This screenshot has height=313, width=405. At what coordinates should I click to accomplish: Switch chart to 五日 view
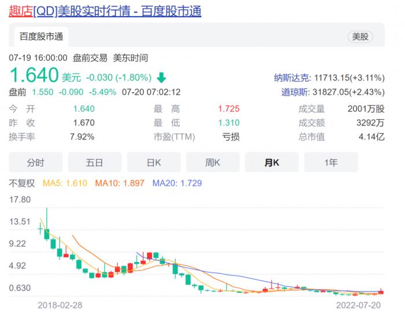(94, 163)
